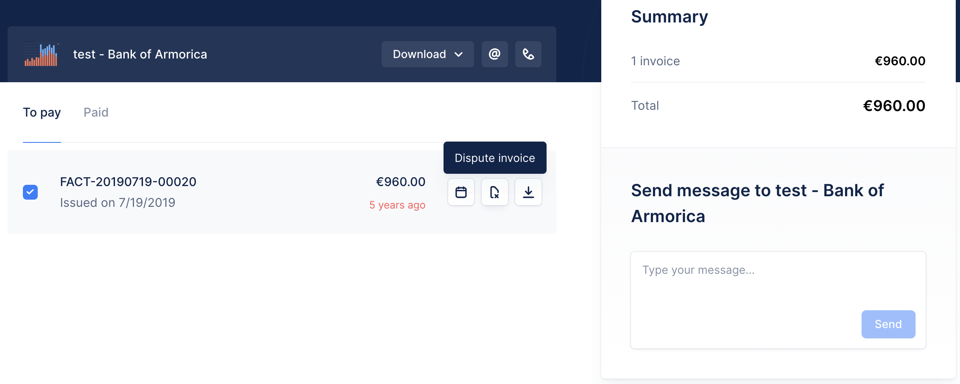Click the phone call icon

528,54
